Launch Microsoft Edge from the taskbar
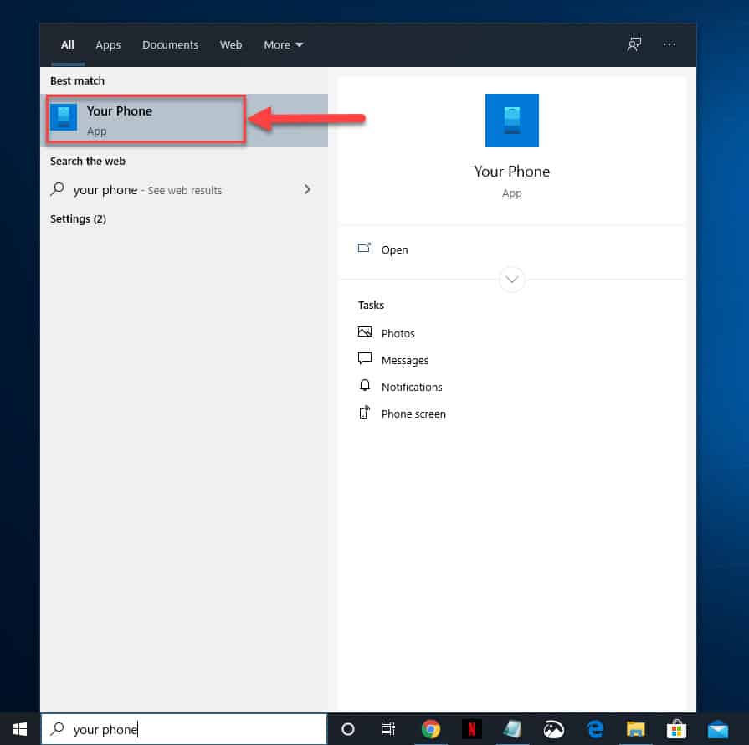The image size is (749, 745). [x=595, y=729]
